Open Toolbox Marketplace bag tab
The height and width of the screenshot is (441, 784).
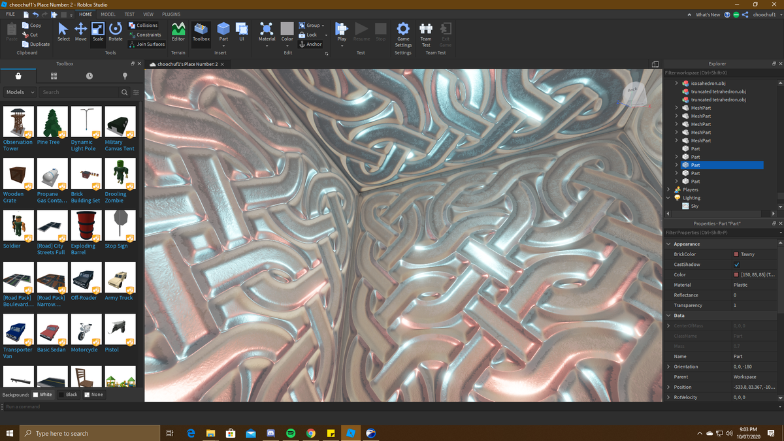click(18, 76)
